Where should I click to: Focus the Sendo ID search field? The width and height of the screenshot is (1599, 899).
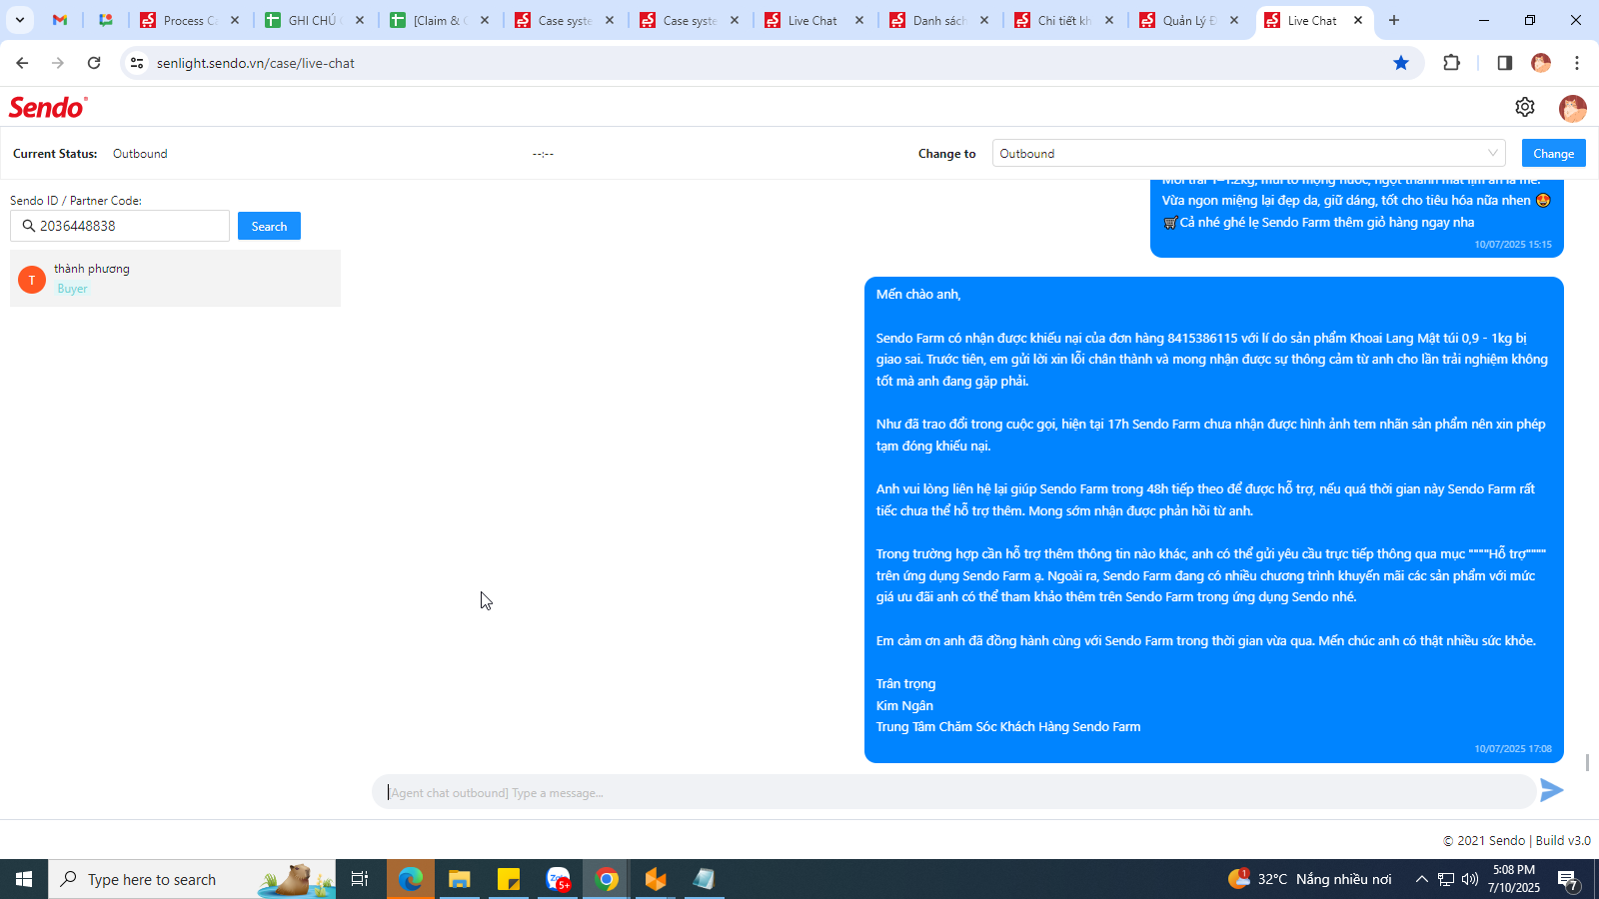point(120,226)
